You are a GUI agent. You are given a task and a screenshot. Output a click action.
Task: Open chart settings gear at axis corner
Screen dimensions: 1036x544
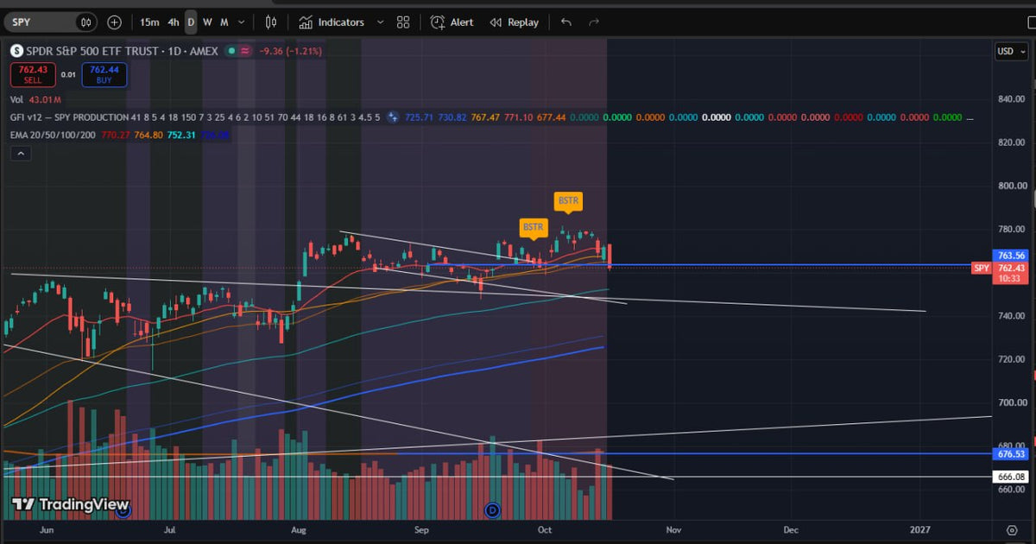(1012, 529)
